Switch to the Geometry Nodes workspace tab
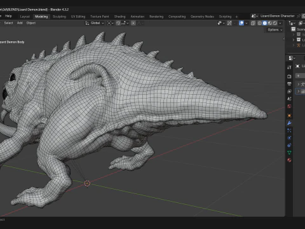Image resolution: width=305 pixels, height=229 pixels. click(202, 17)
